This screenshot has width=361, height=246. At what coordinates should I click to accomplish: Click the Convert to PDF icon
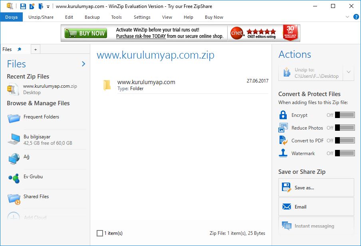coord(283,140)
